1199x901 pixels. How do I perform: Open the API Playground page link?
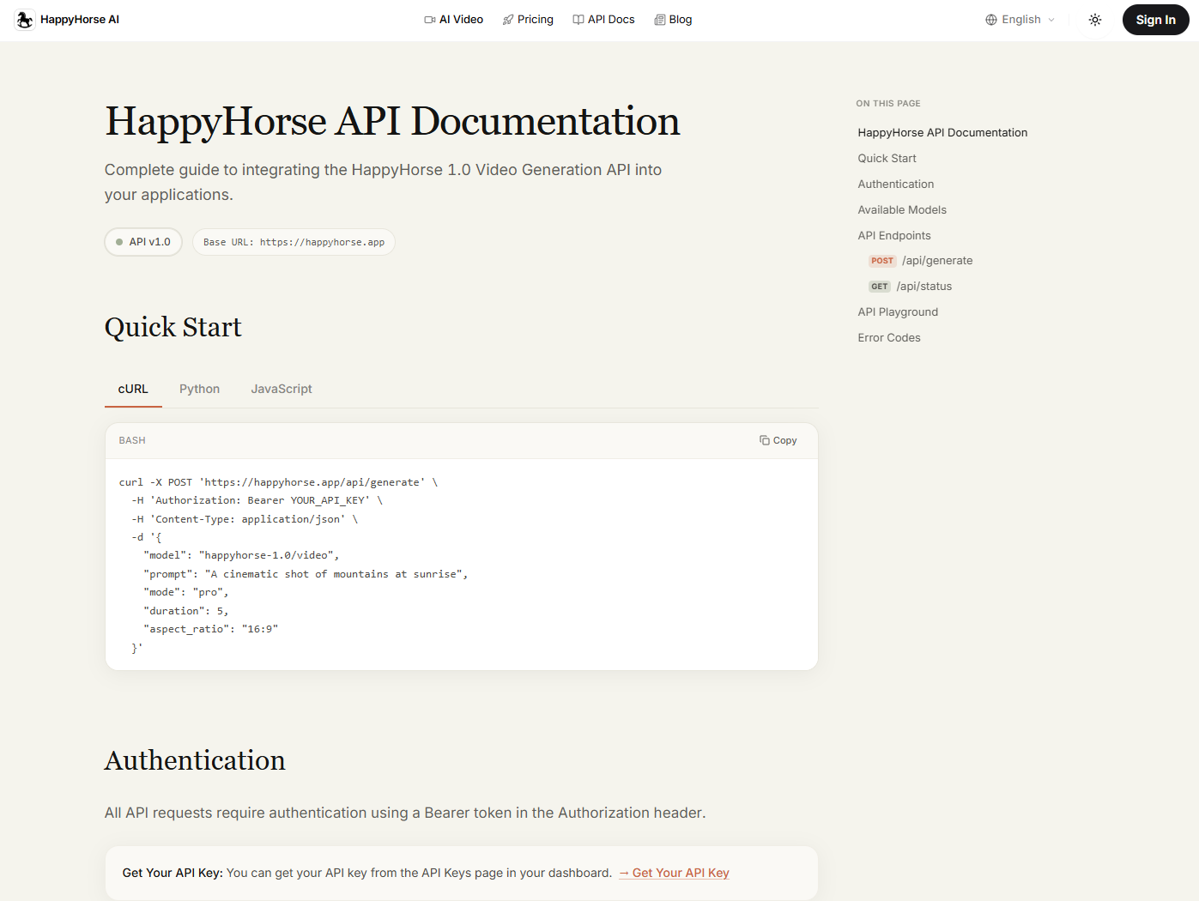898,311
